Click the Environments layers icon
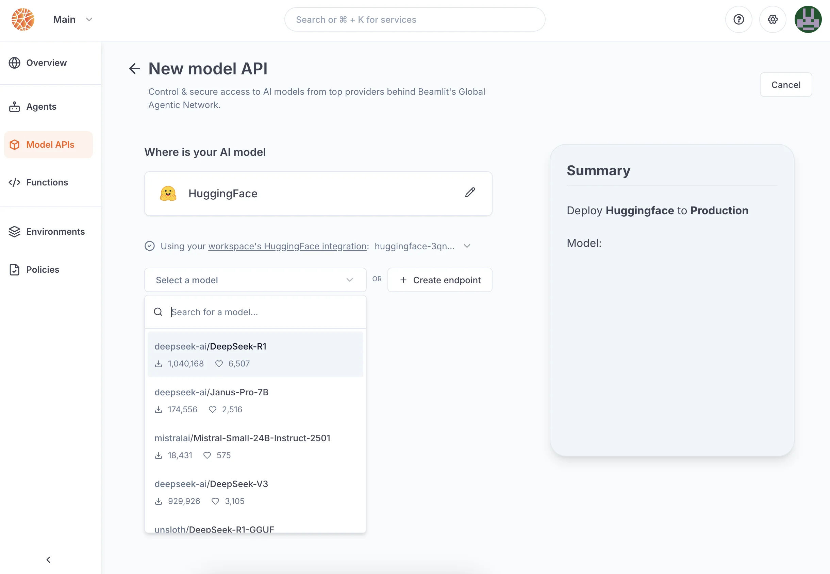 [x=14, y=232]
